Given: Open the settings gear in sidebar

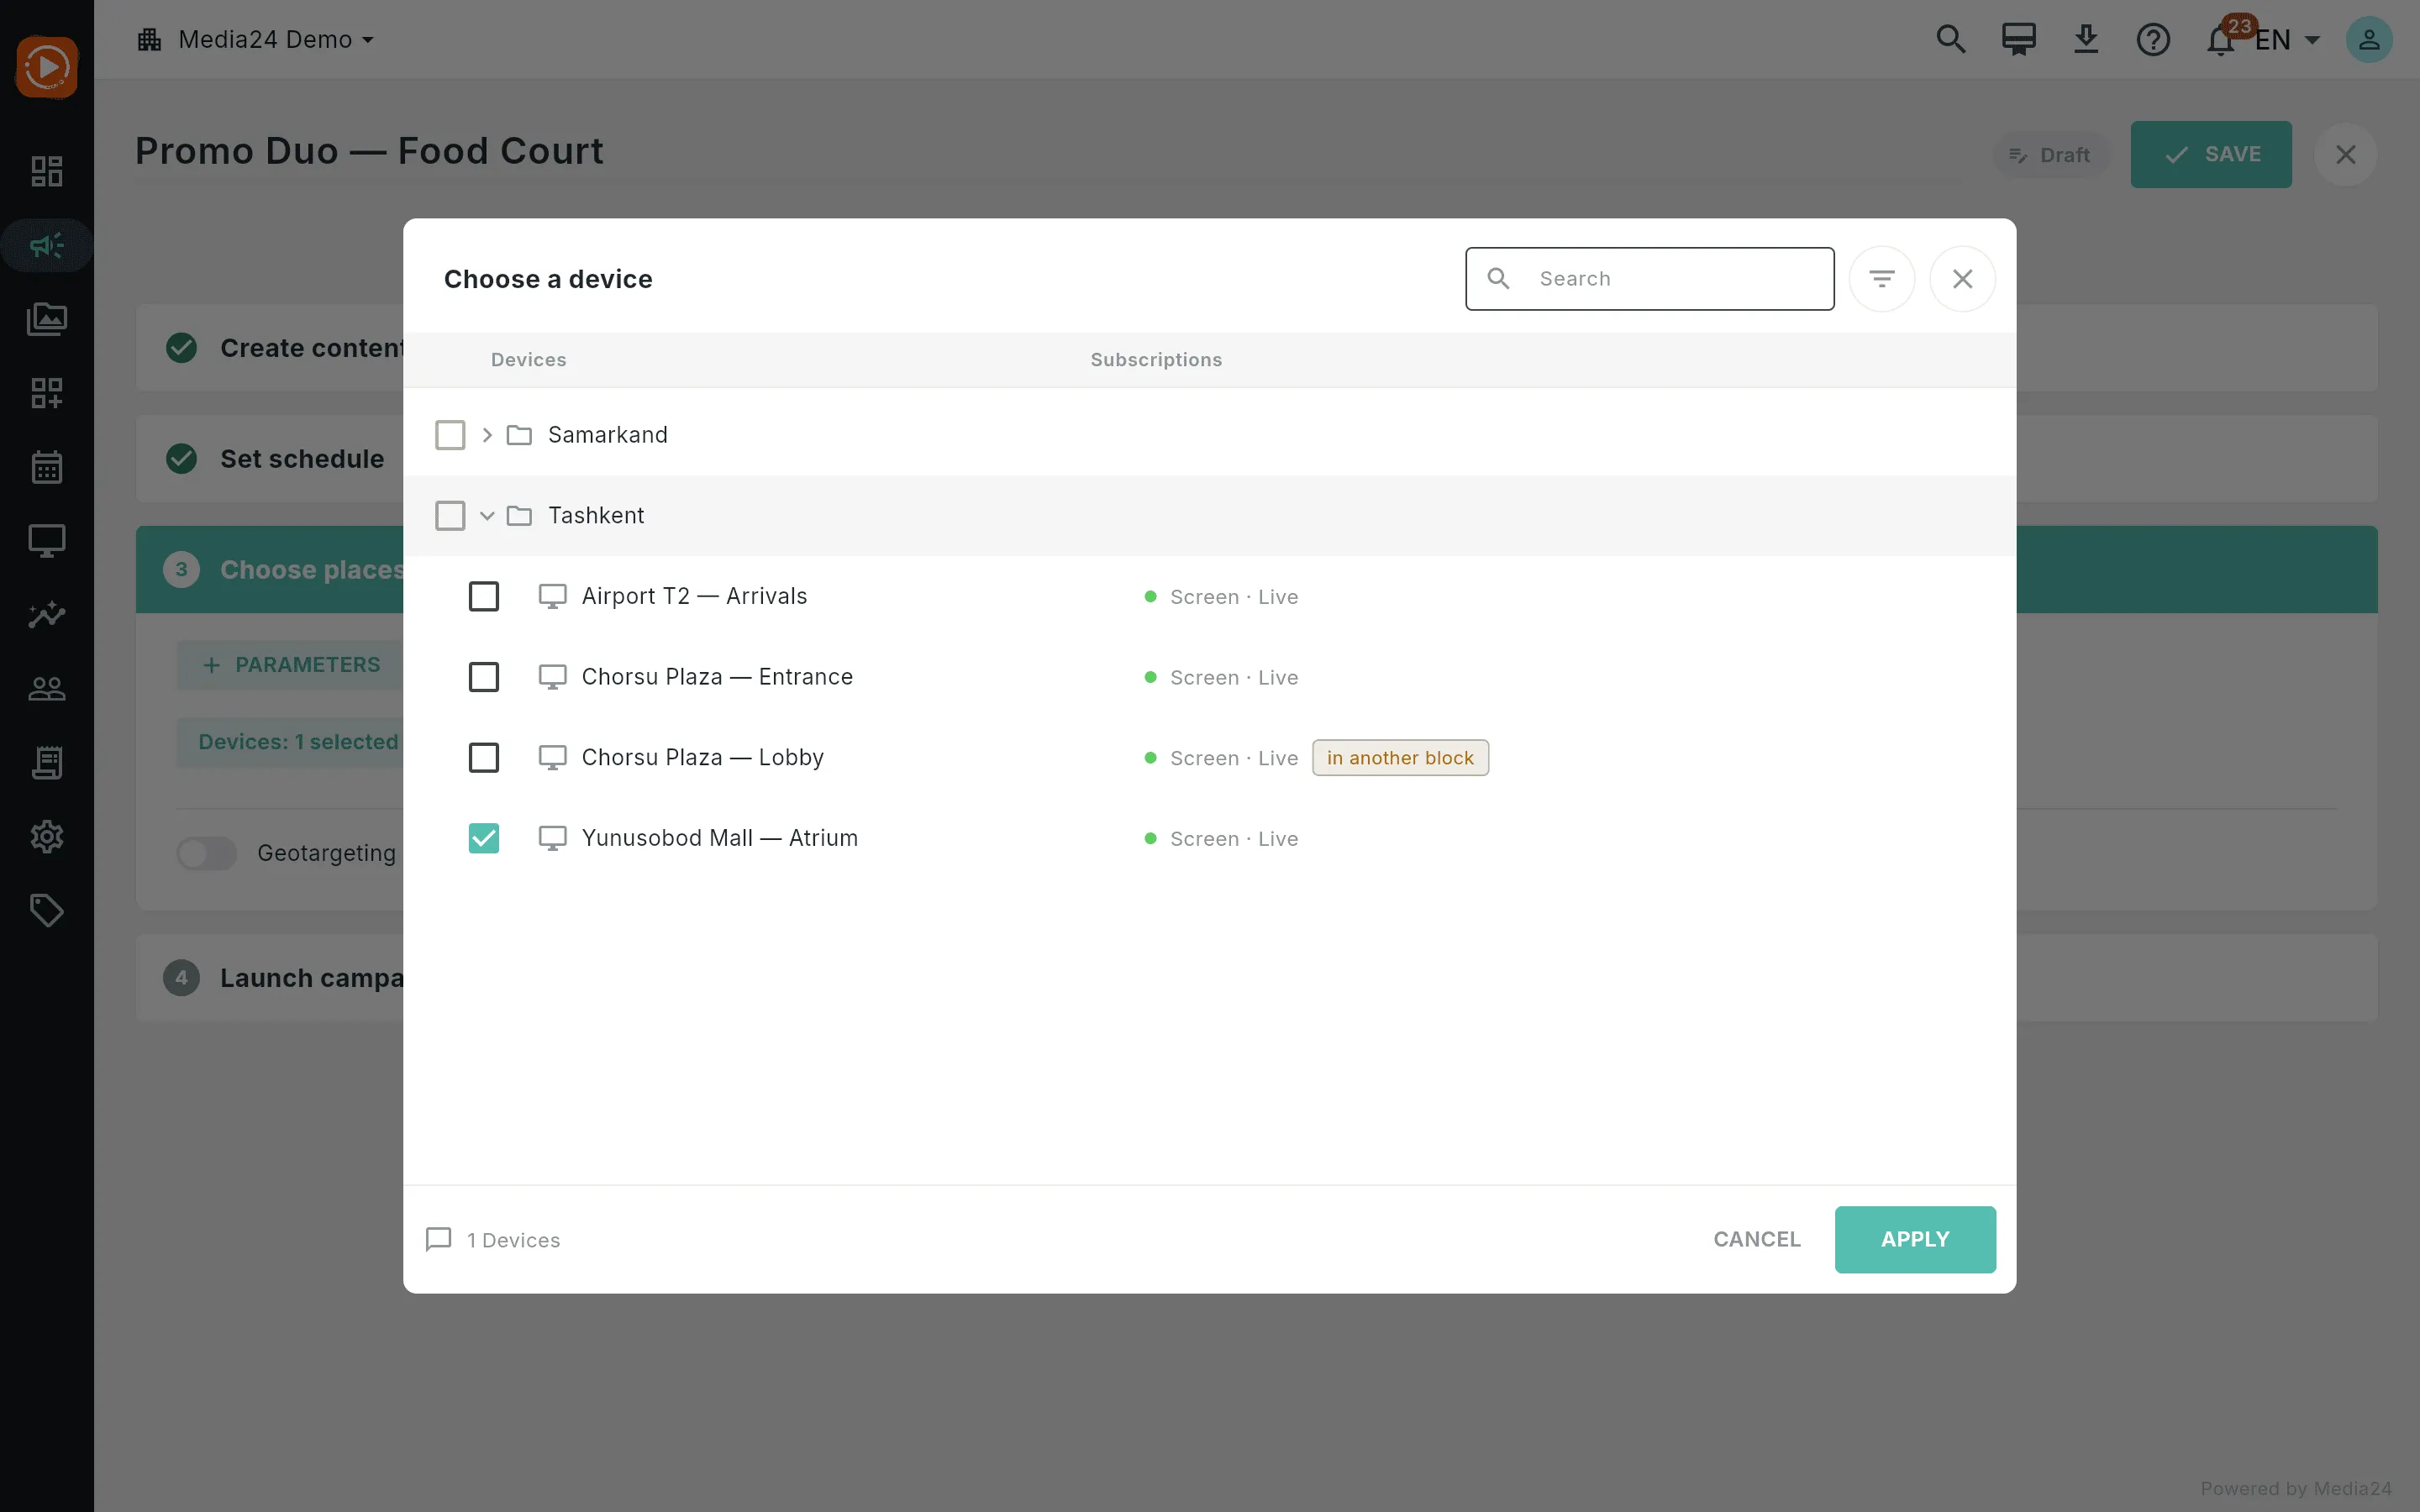Looking at the screenshot, I should pos(47,836).
